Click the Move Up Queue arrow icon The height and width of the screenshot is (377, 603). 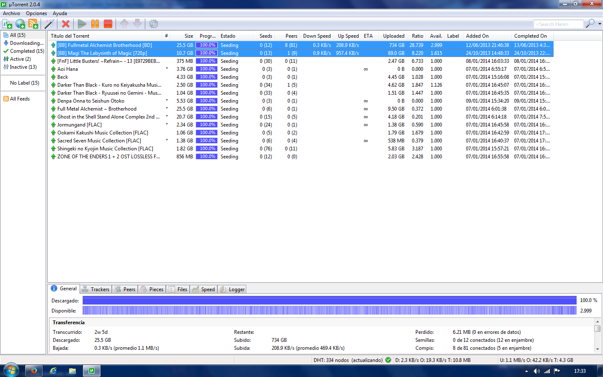124,24
